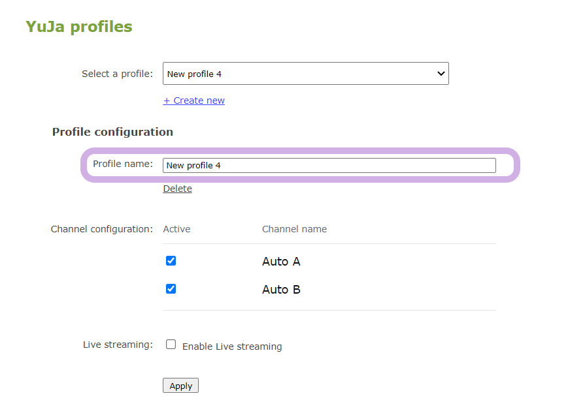This screenshot has width=585, height=400.
Task: Click the YuJa profiles page heading
Action: pos(79,27)
